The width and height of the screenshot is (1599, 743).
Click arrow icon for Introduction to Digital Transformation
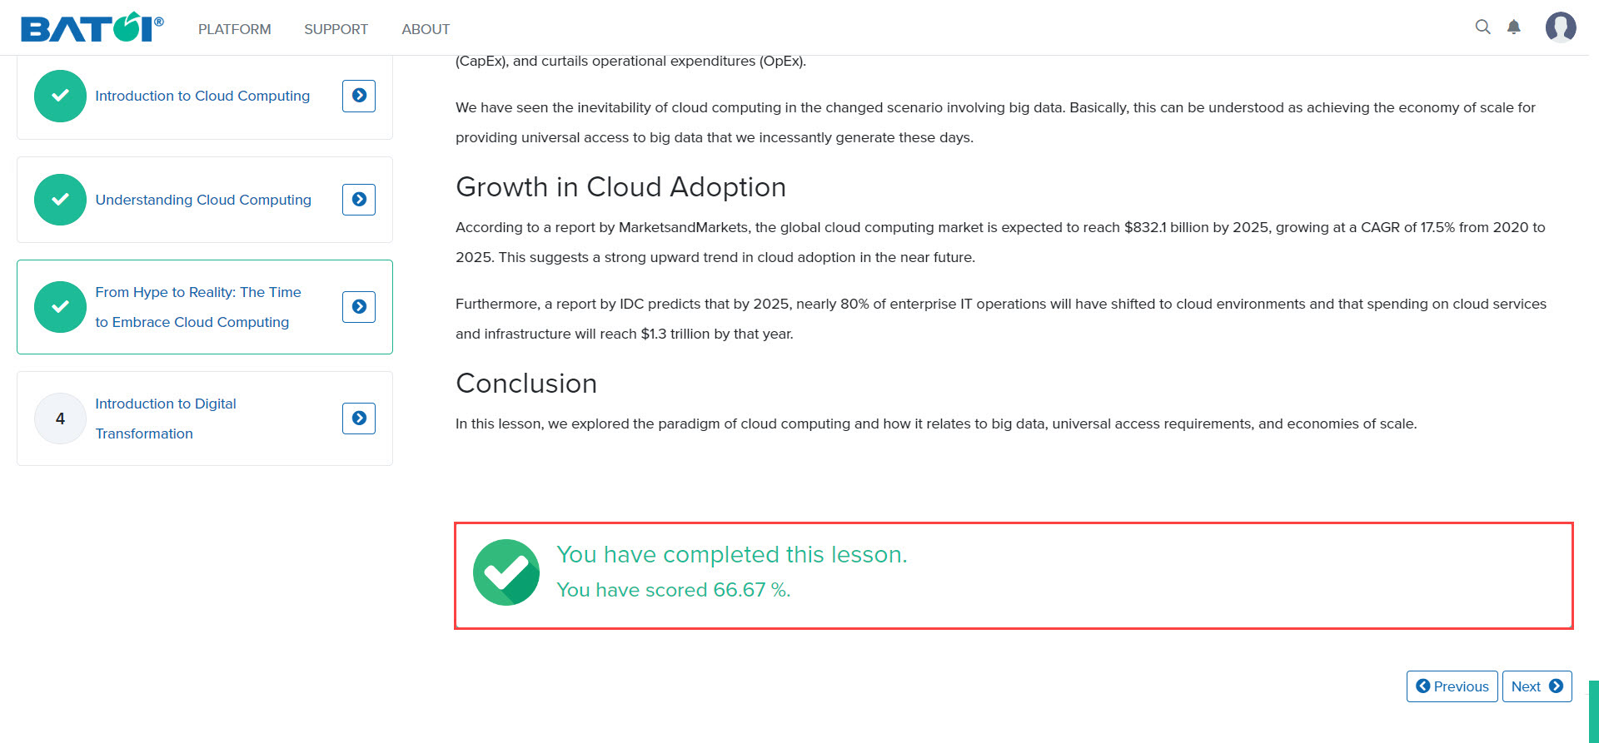pos(359,419)
